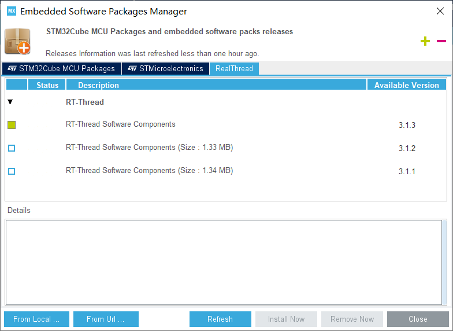
Task: Check the RT-Thread 3.1.1 package checkbox
Action: (12, 171)
